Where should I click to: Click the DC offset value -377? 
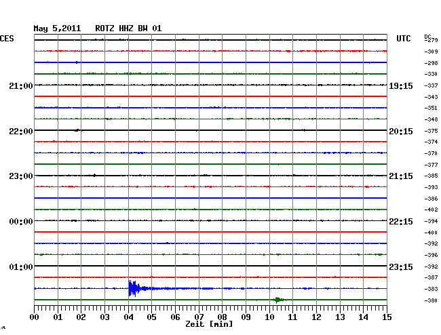pyautogui.click(x=431, y=165)
